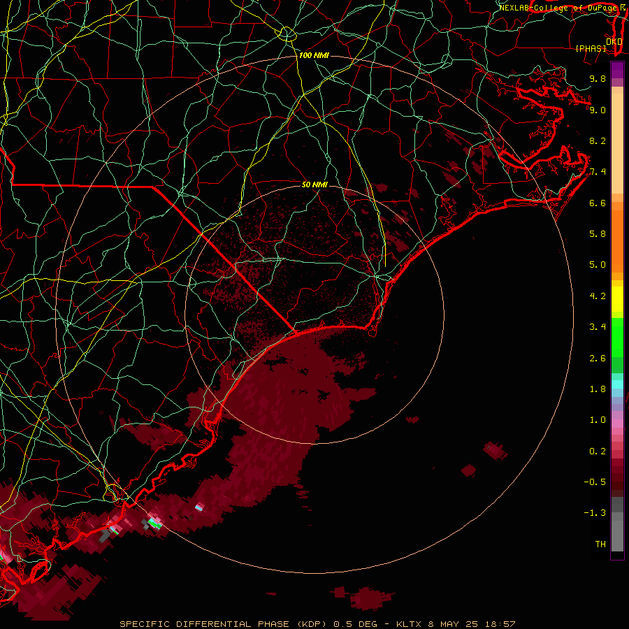Select the 8.2 scale value
The height and width of the screenshot is (629, 629).
coord(598,140)
